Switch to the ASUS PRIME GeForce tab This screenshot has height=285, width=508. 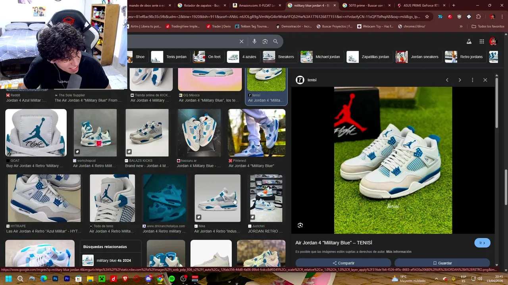pyautogui.click(x=421, y=5)
